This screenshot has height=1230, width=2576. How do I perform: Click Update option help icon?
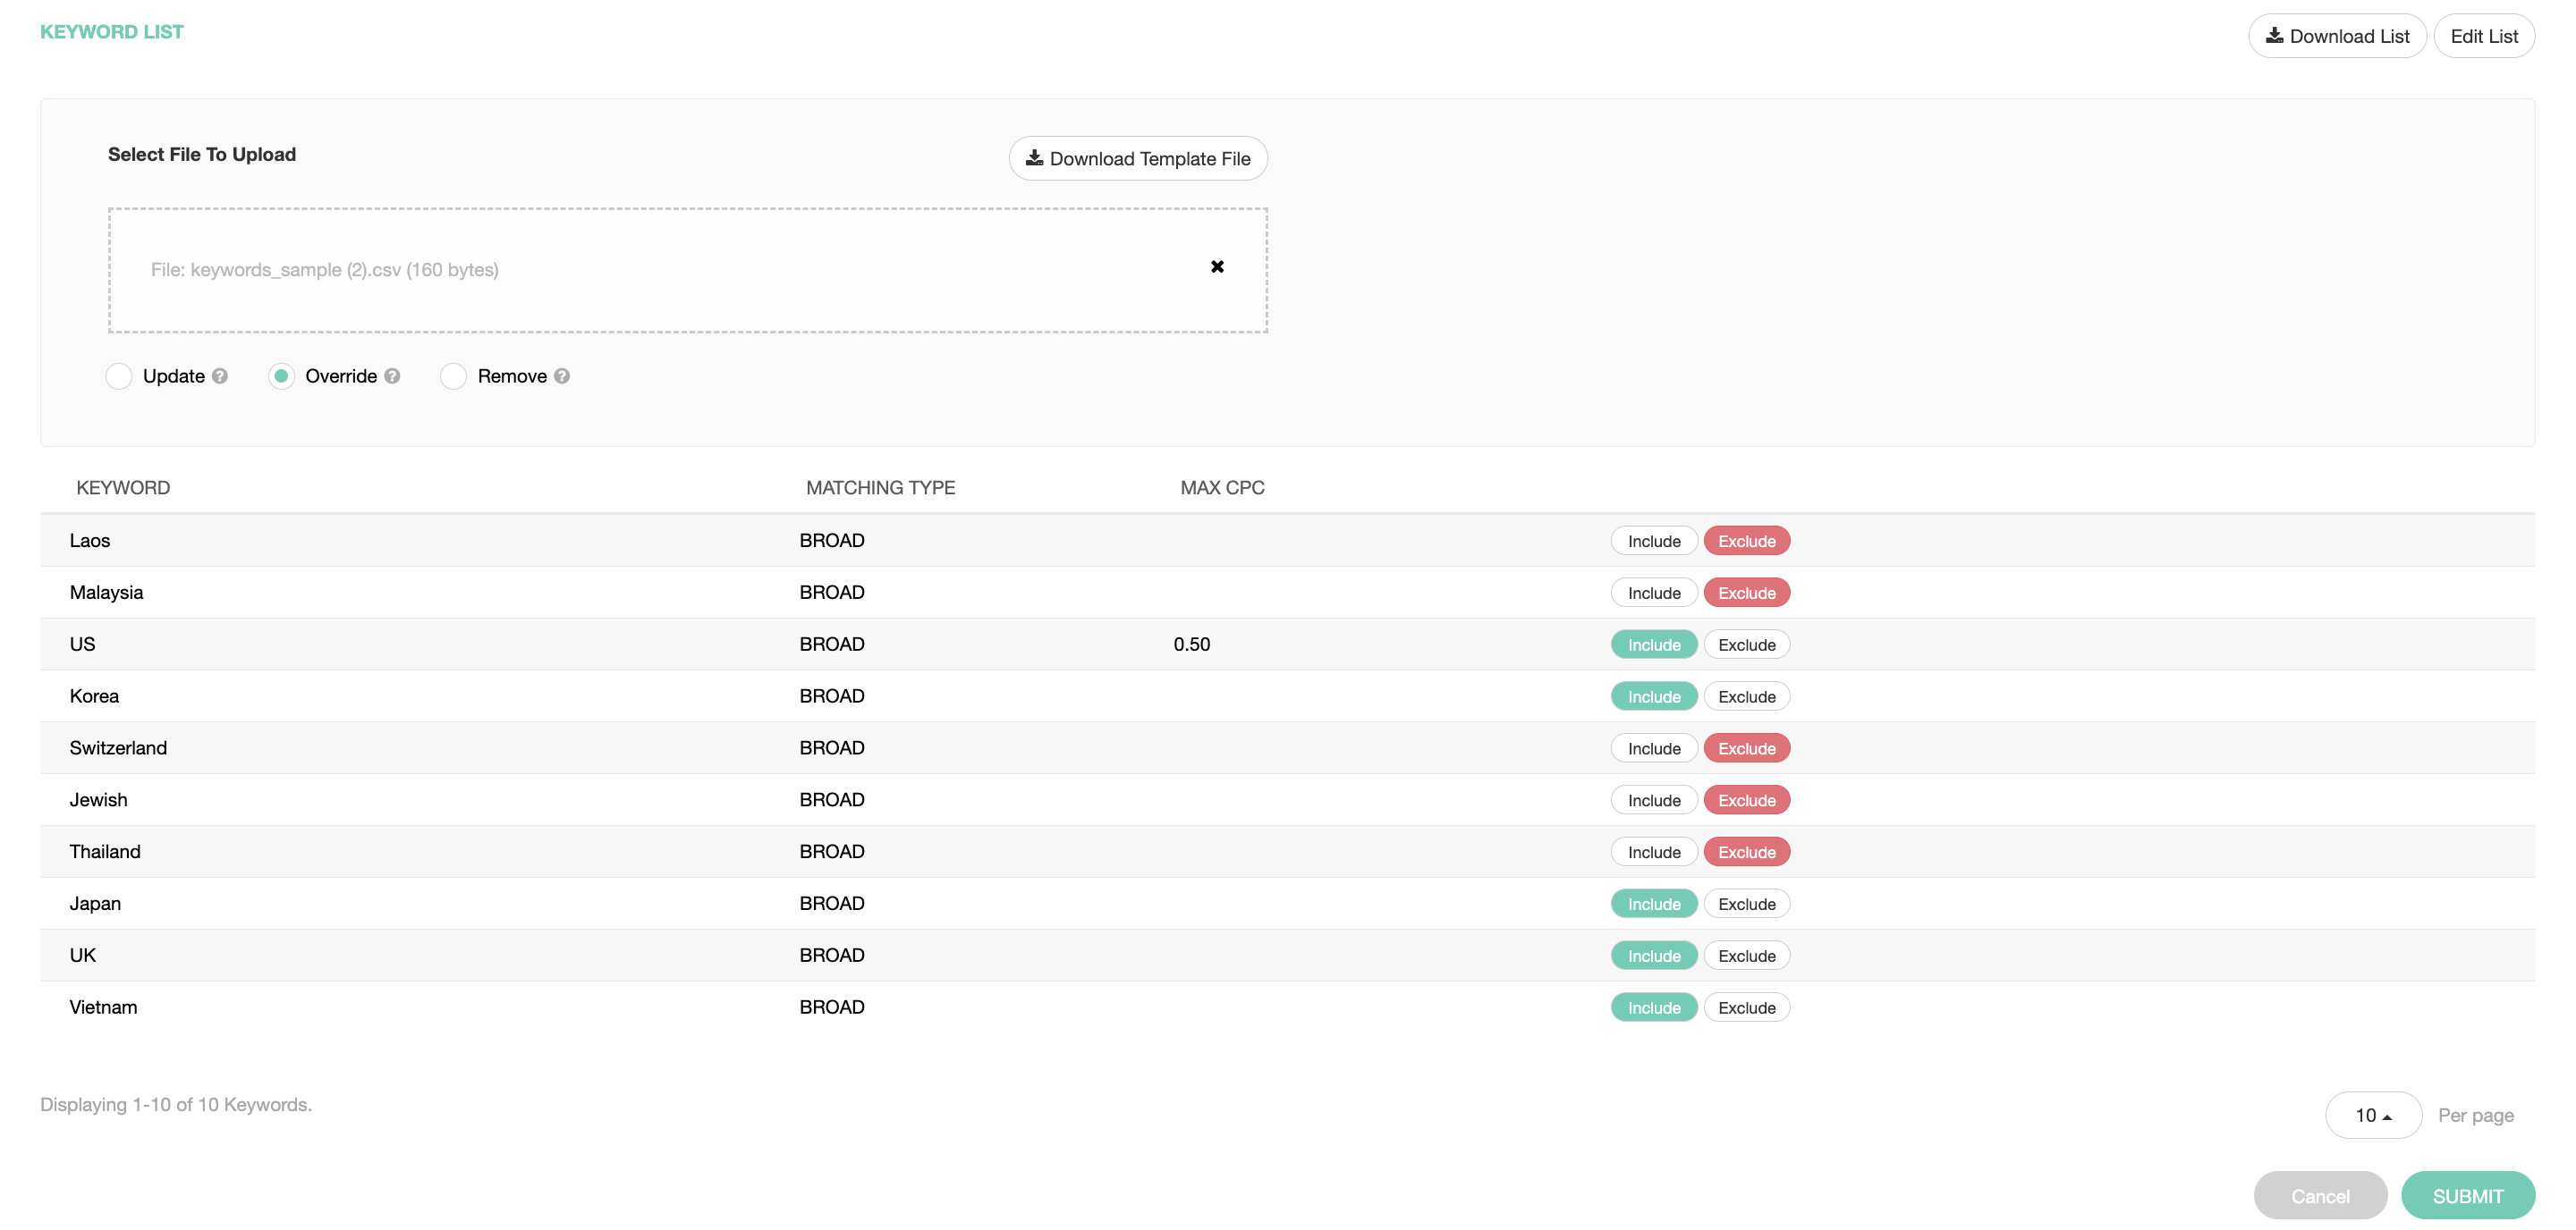[220, 376]
